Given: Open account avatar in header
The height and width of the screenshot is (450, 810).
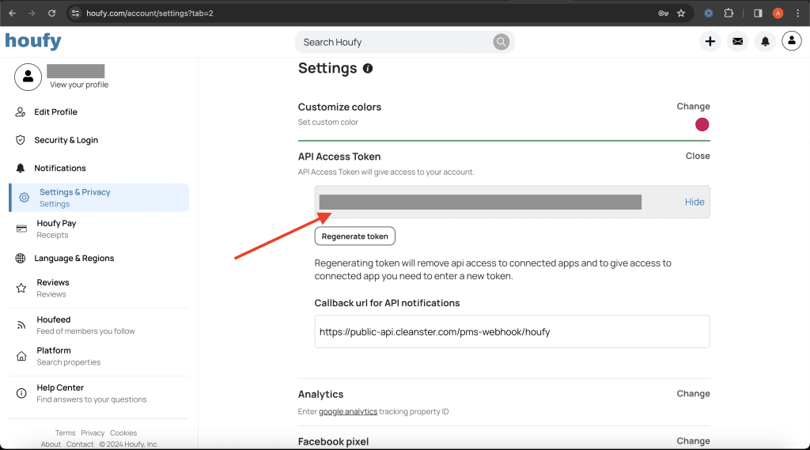Looking at the screenshot, I should coord(791,41).
